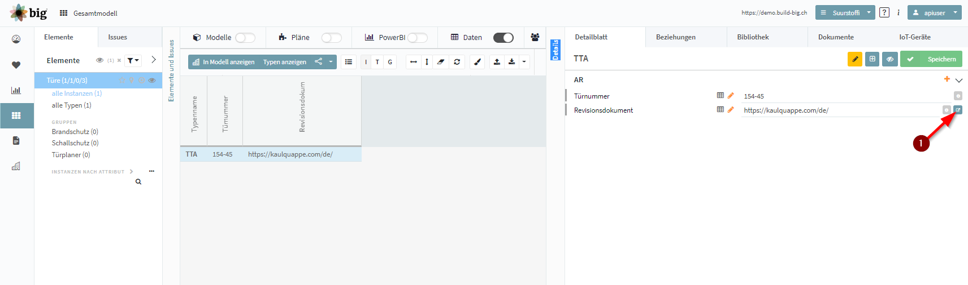968x285 pixels.
Task: Click the list view icon
Action: point(349,62)
